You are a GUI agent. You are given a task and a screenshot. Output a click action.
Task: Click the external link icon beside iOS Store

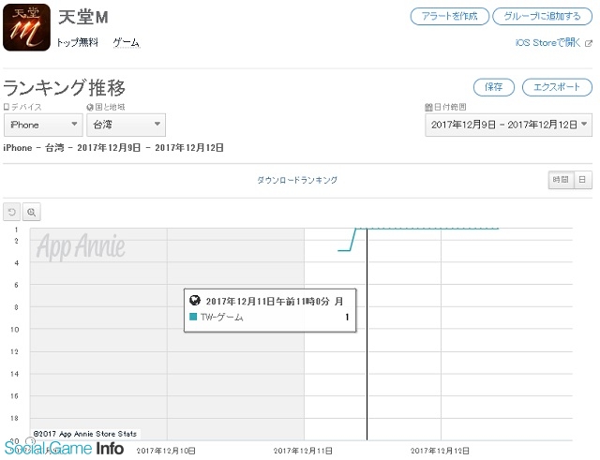(x=589, y=43)
